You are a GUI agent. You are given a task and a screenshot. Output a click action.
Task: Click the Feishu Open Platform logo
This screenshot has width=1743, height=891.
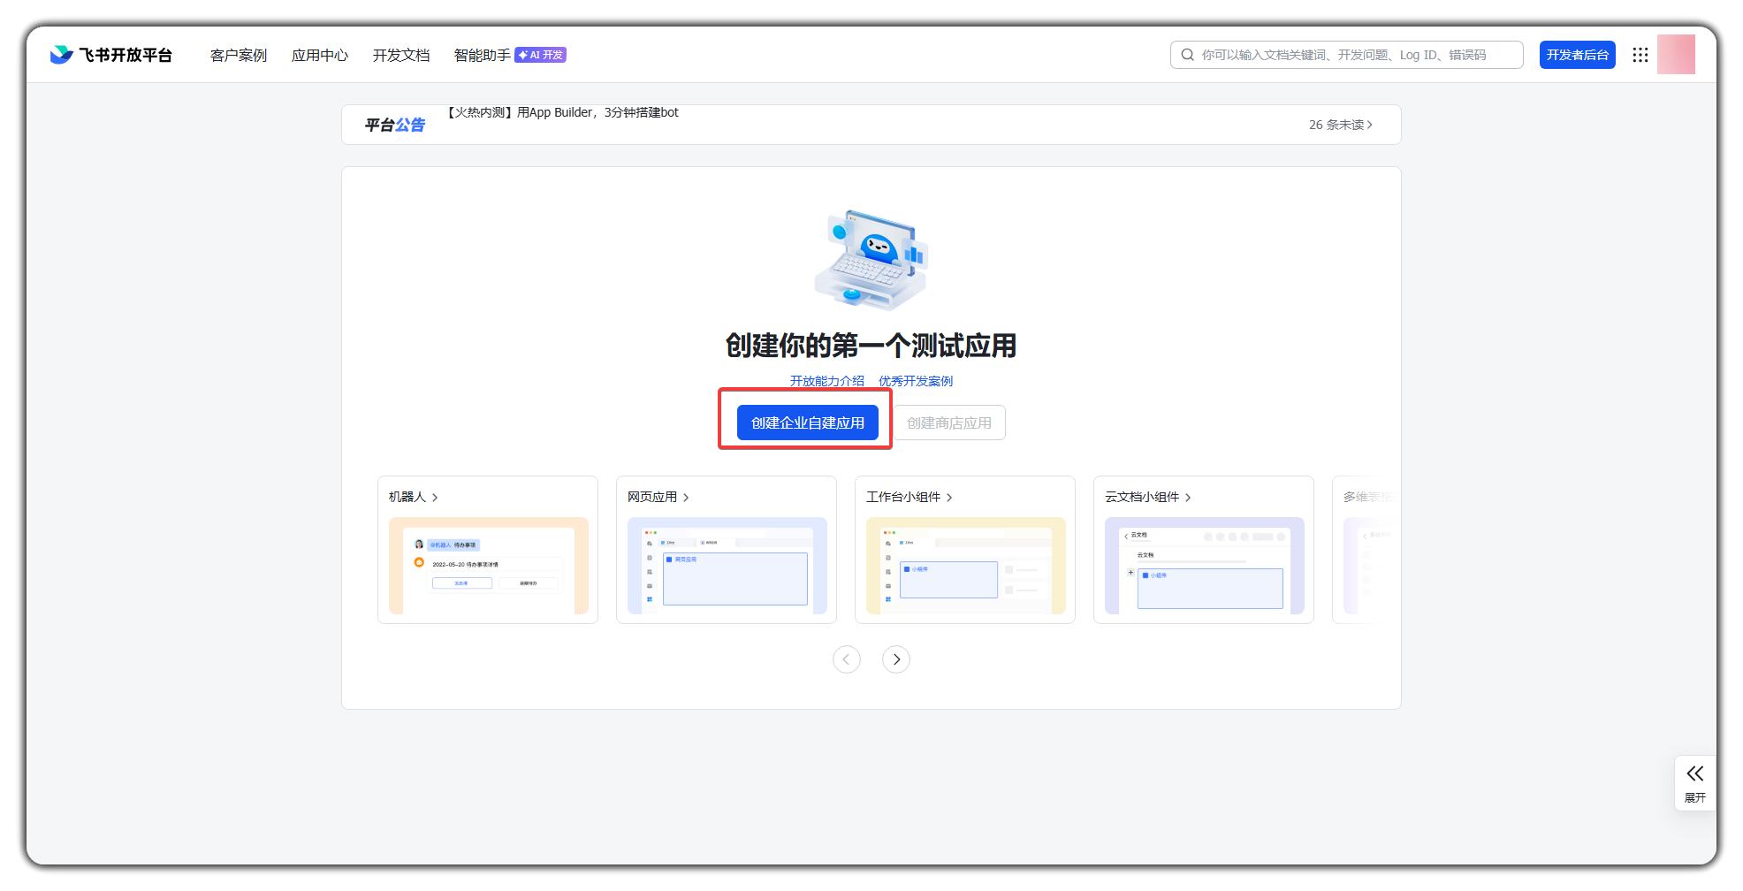pos(110,55)
